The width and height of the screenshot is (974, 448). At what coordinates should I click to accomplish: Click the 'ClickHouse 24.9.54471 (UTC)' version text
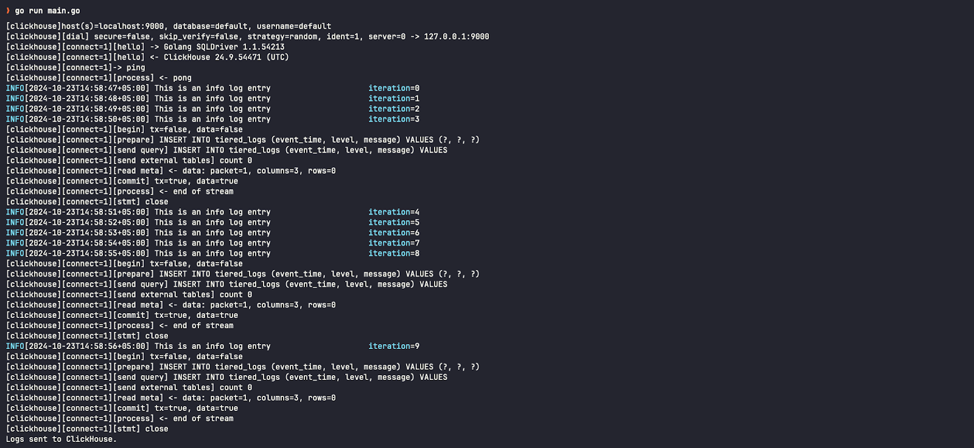click(226, 57)
